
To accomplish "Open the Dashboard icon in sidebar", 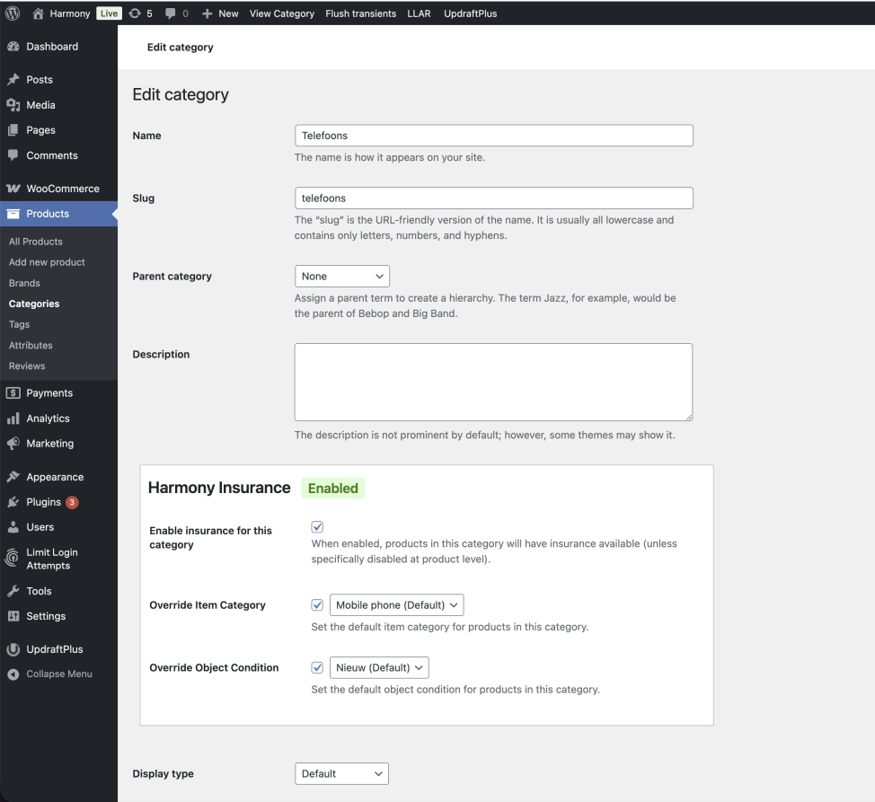I will [x=13, y=47].
